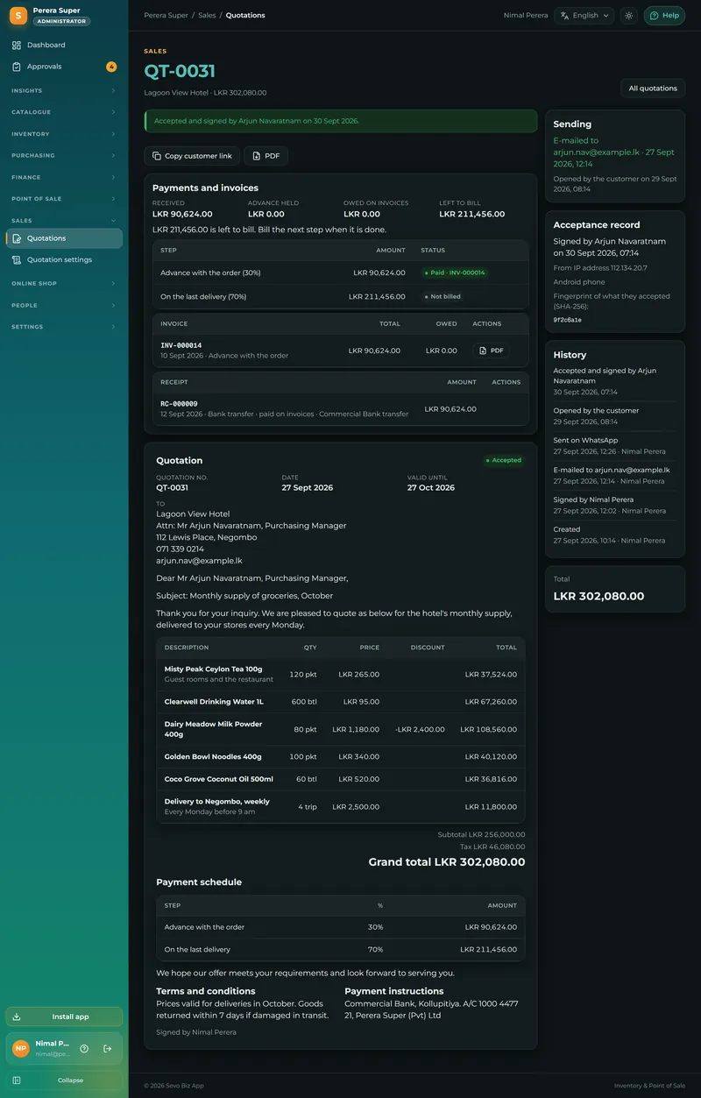Click Coco Grove Coconut Oil 500ml row
Image resolution: width=701 pixels, height=1098 pixels.
click(x=341, y=779)
